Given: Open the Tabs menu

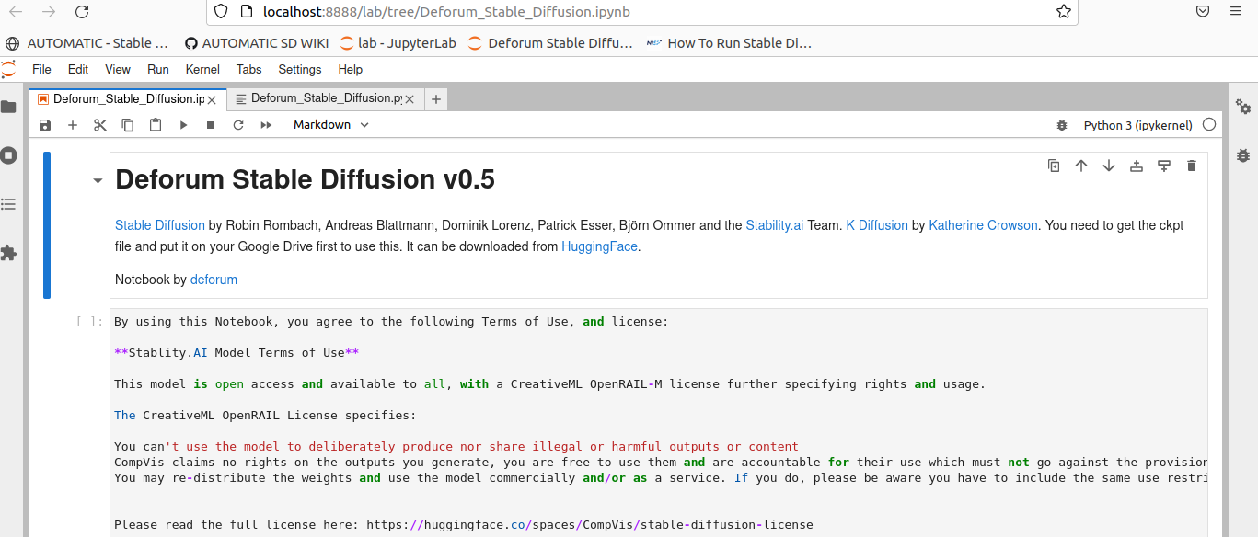Looking at the screenshot, I should point(249,69).
